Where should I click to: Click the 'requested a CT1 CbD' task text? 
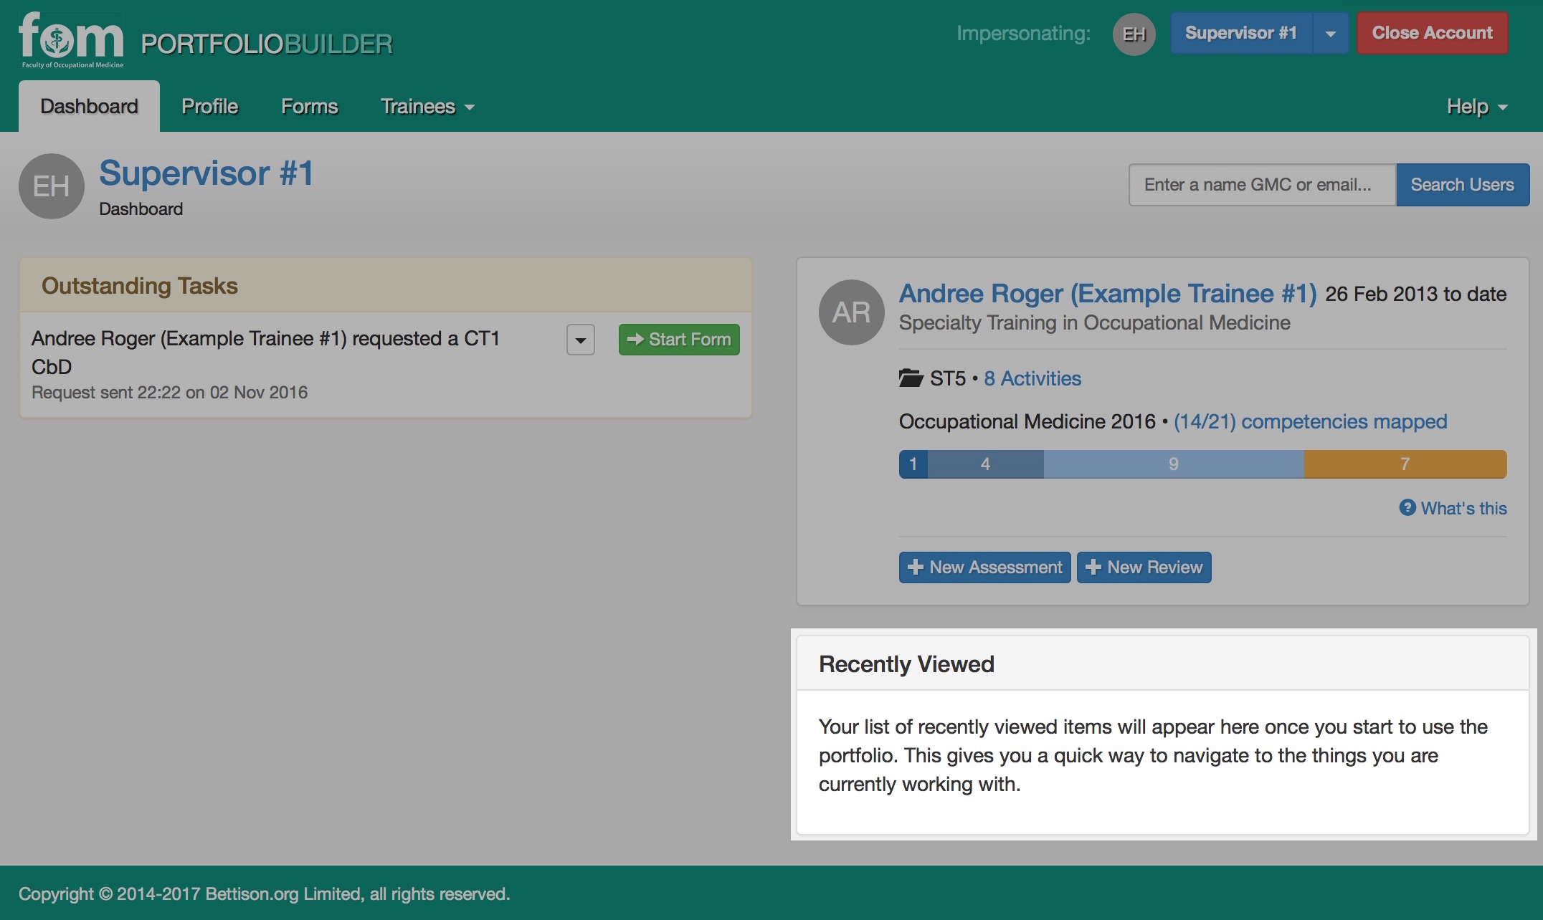click(266, 353)
